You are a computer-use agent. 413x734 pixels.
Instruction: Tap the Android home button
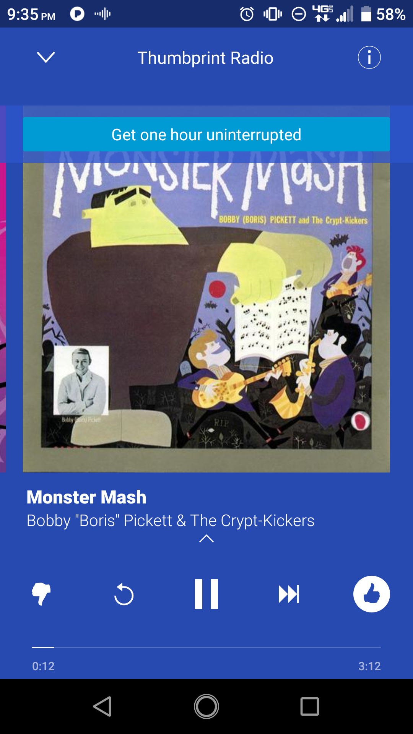[x=206, y=706]
